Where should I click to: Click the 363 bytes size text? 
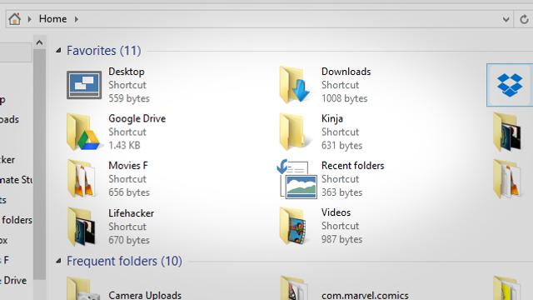pyautogui.click(x=342, y=192)
